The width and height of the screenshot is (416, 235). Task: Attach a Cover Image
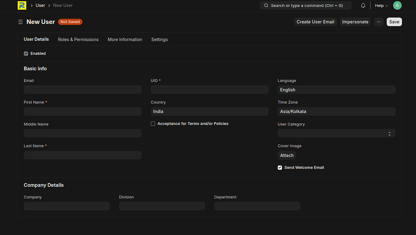coord(286,155)
